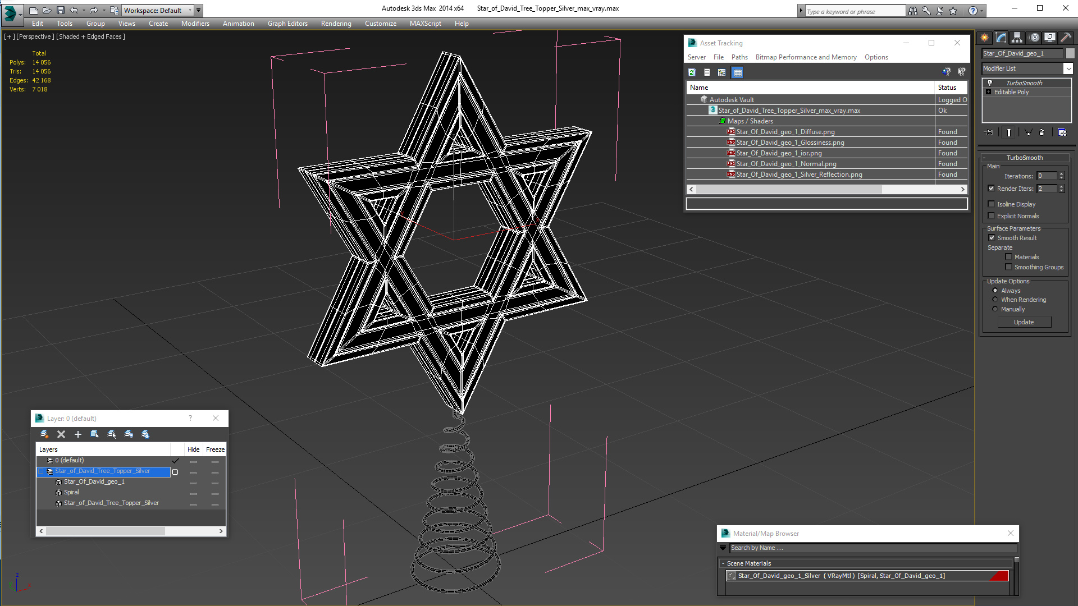Create new layer in Layer dialog
Screen dimensions: 1078x606
(x=44, y=434)
